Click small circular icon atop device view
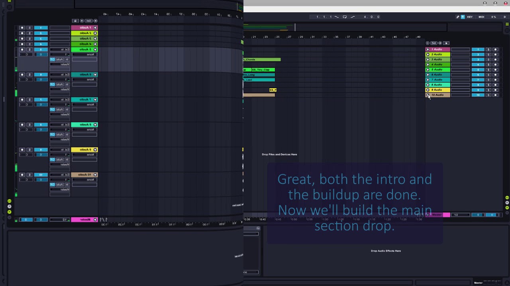Image resolution: width=510 pixels, height=286 pixels. (x=258, y=228)
